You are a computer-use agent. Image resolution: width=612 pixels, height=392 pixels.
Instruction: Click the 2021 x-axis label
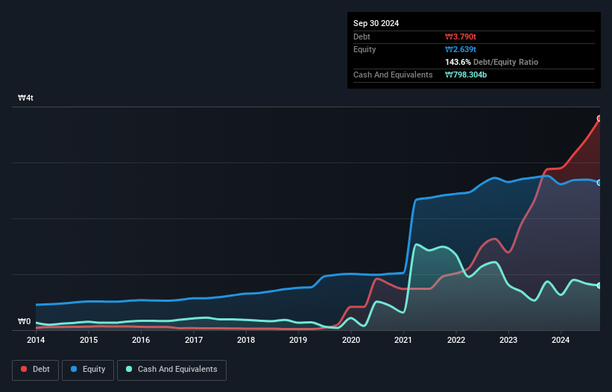(x=403, y=340)
